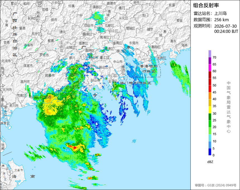
Task: Click the purple 65-70 dBZ legend swatch
Action: point(210,61)
